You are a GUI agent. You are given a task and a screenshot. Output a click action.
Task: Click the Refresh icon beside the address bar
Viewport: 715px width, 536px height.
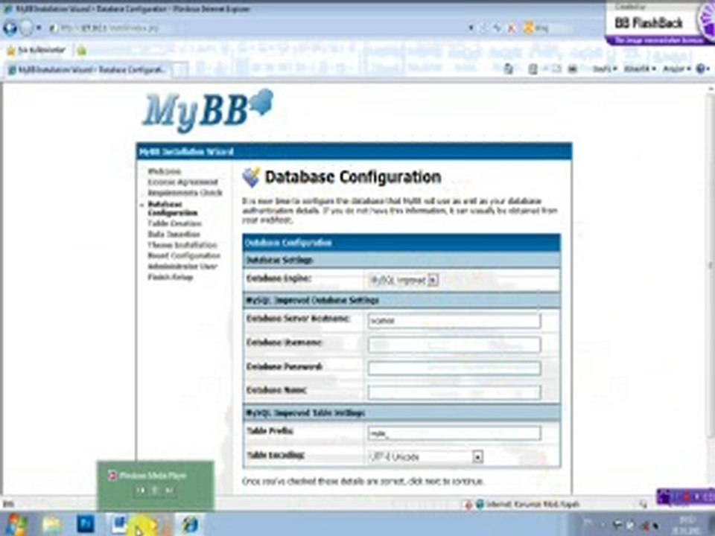coord(497,28)
